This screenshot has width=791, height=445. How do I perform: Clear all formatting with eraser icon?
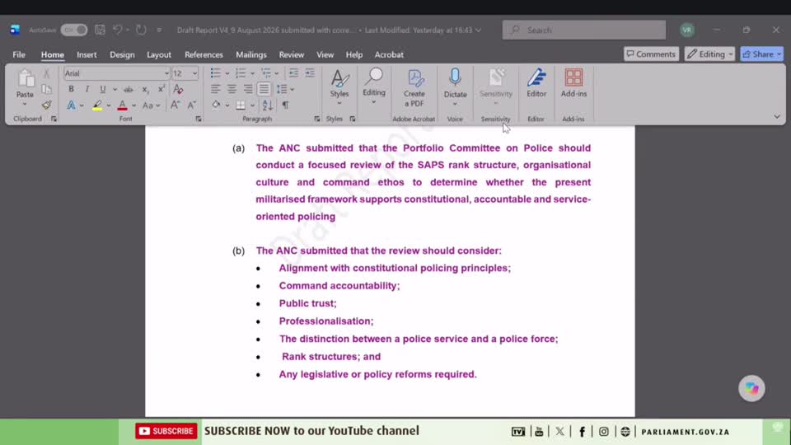[x=178, y=89]
